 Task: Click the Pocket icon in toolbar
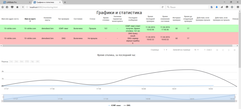(12, 7)
